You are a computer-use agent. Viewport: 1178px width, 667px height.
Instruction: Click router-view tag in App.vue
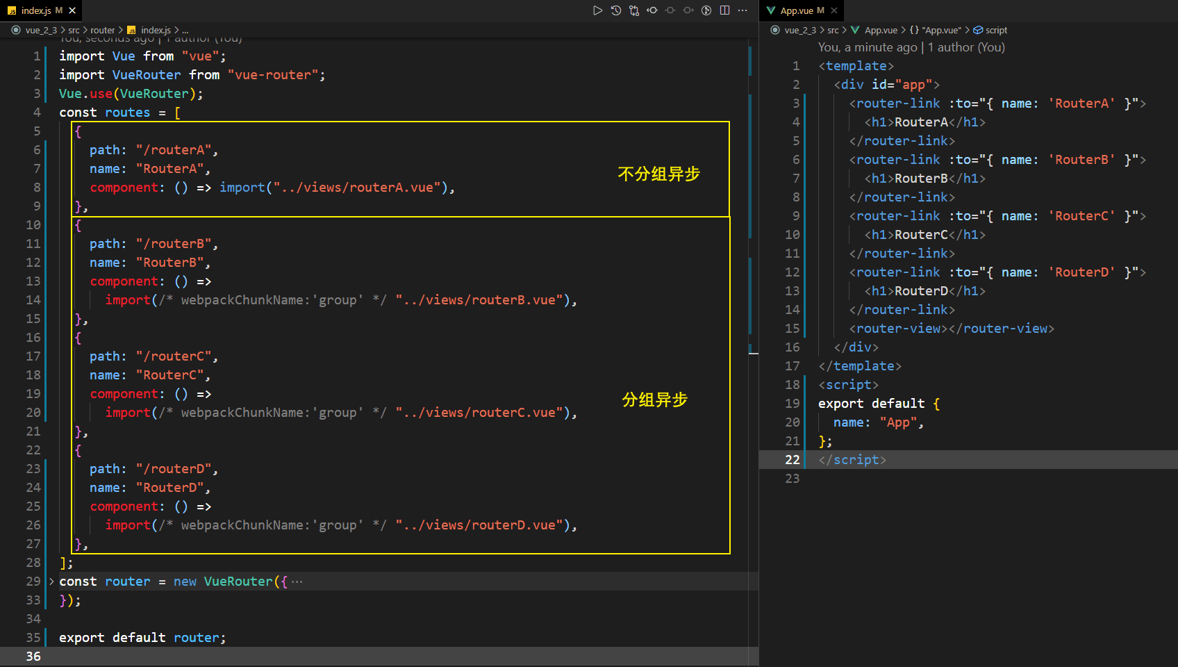[952, 328]
